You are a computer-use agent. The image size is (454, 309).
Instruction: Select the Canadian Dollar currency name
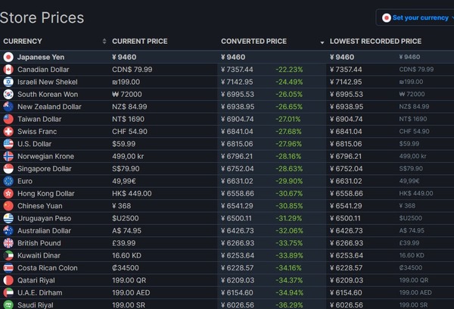coord(43,70)
